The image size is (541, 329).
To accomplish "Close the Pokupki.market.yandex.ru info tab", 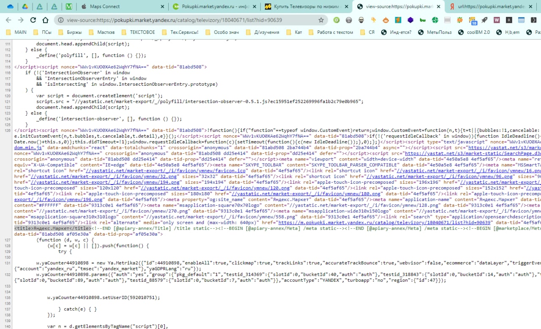I will pos(254,7).
